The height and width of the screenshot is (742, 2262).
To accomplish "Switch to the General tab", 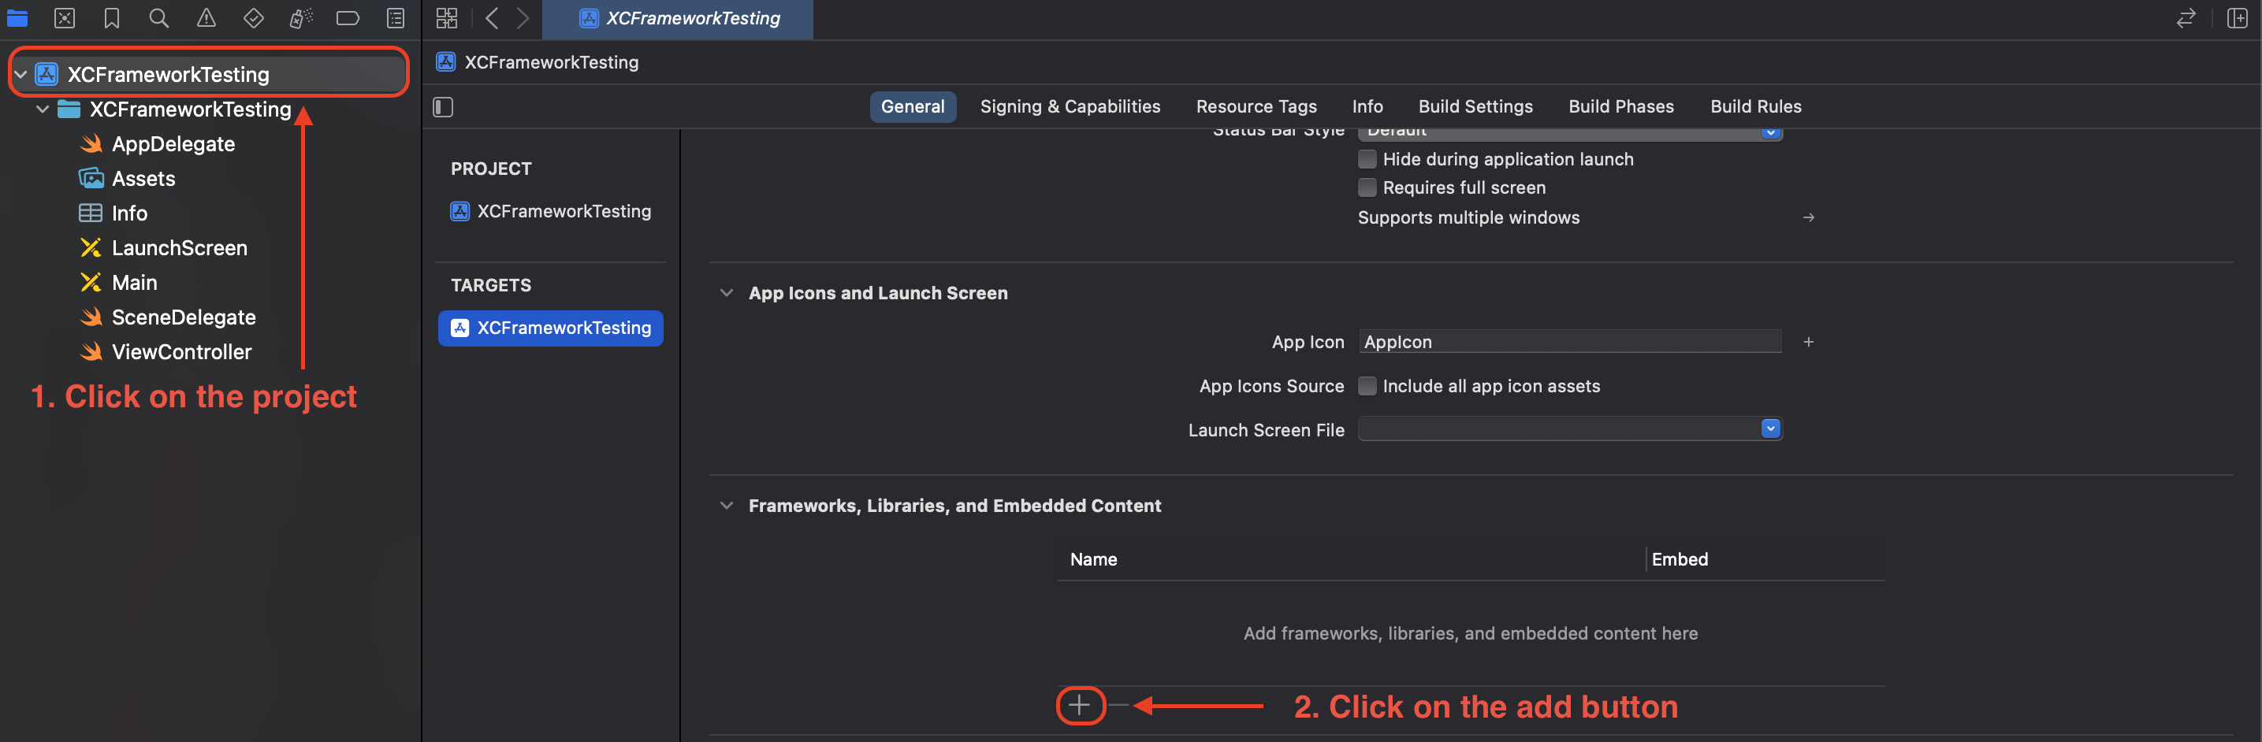I will tap(913, 107).
